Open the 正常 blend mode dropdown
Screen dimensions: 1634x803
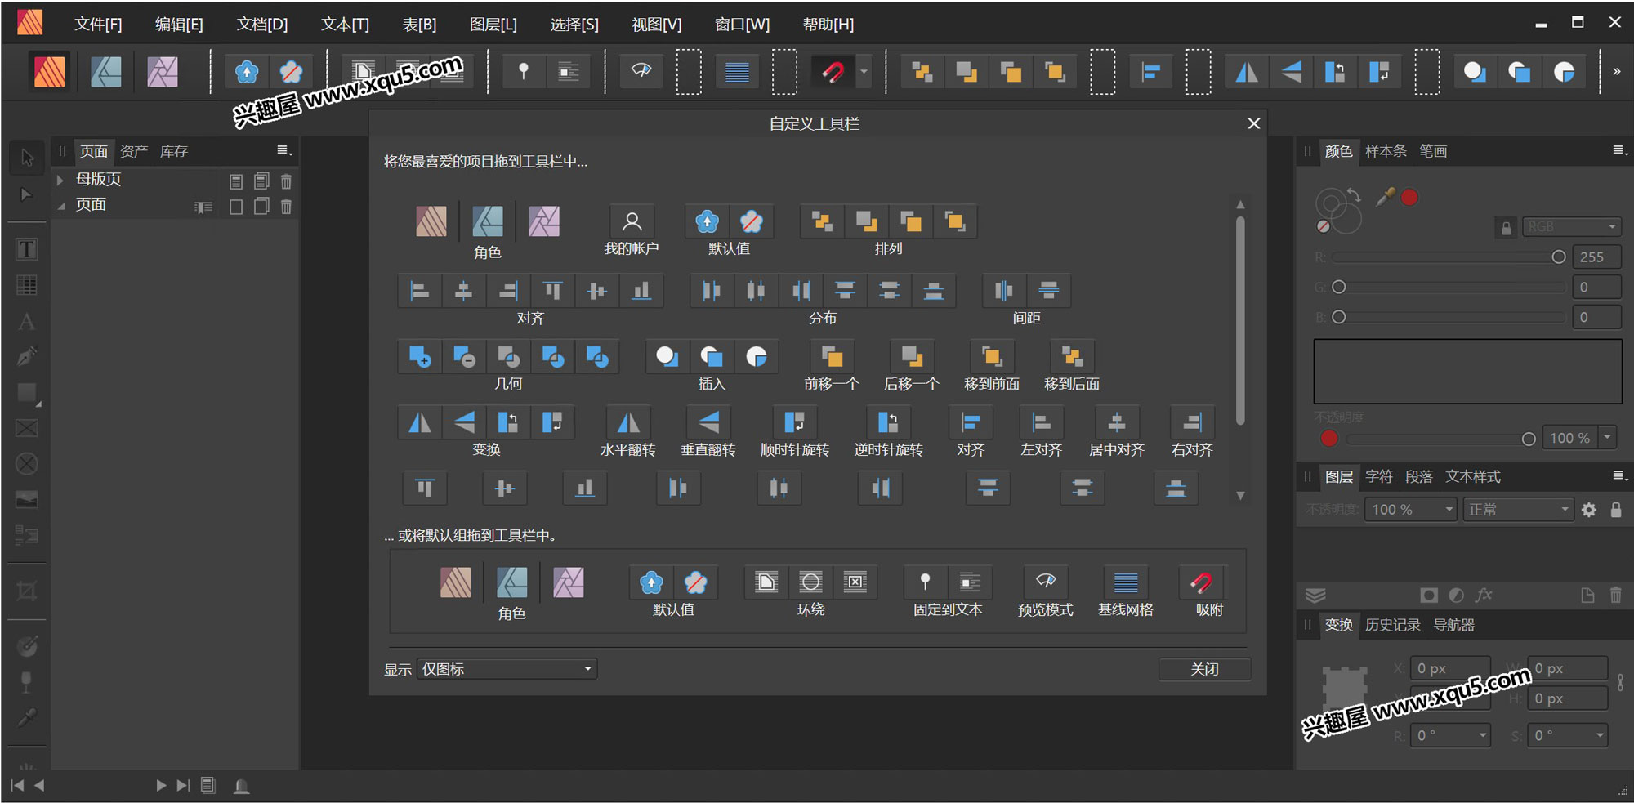click(x=1518, y=510)
